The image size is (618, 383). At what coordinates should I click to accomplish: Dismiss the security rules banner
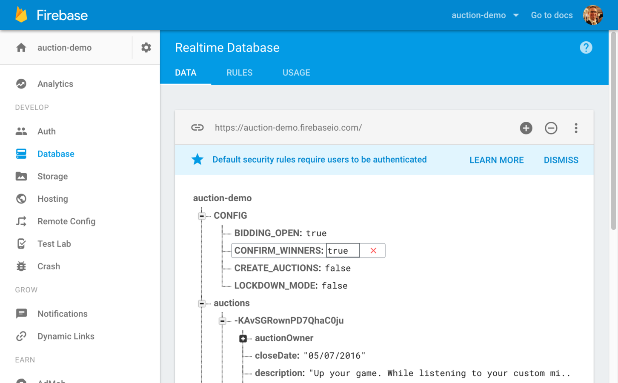(561, 160)
